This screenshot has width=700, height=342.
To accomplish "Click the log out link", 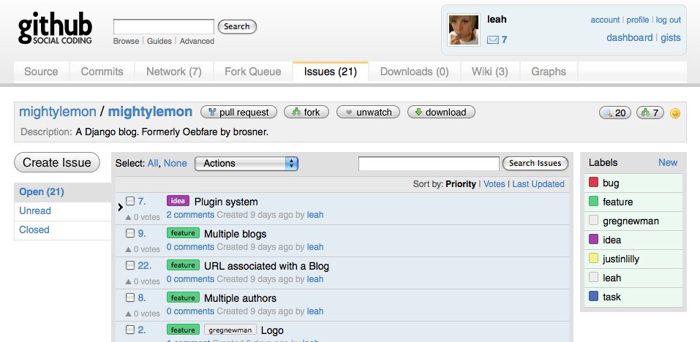I will 669,20.
